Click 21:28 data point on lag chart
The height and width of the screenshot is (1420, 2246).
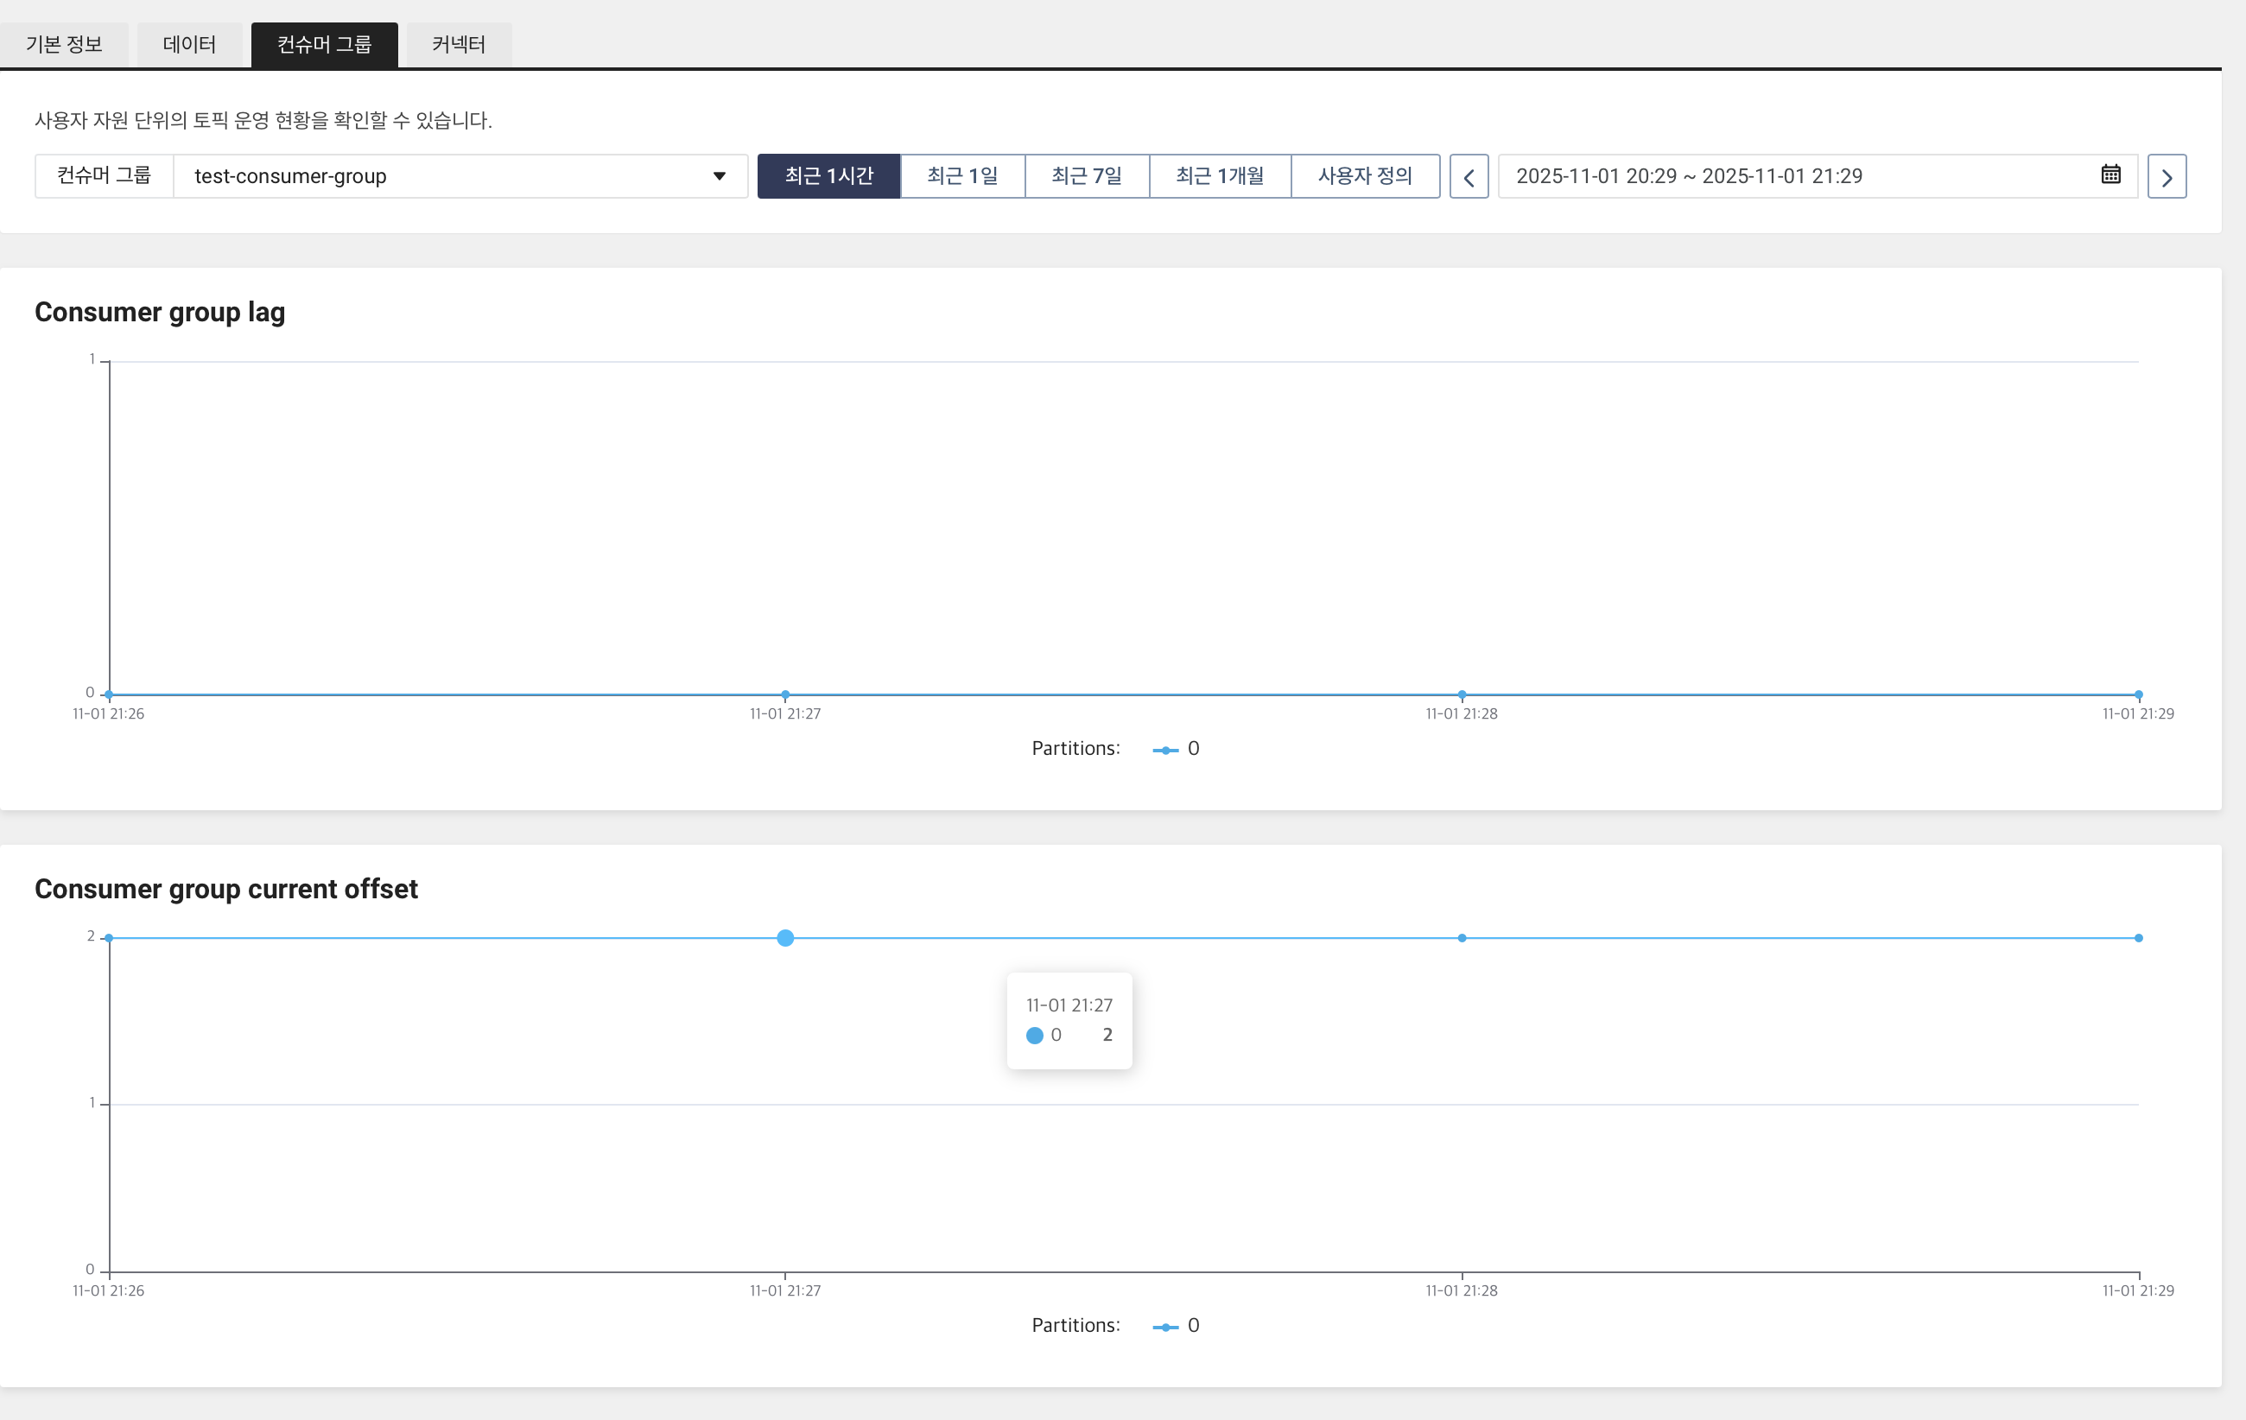[1462, 694]
